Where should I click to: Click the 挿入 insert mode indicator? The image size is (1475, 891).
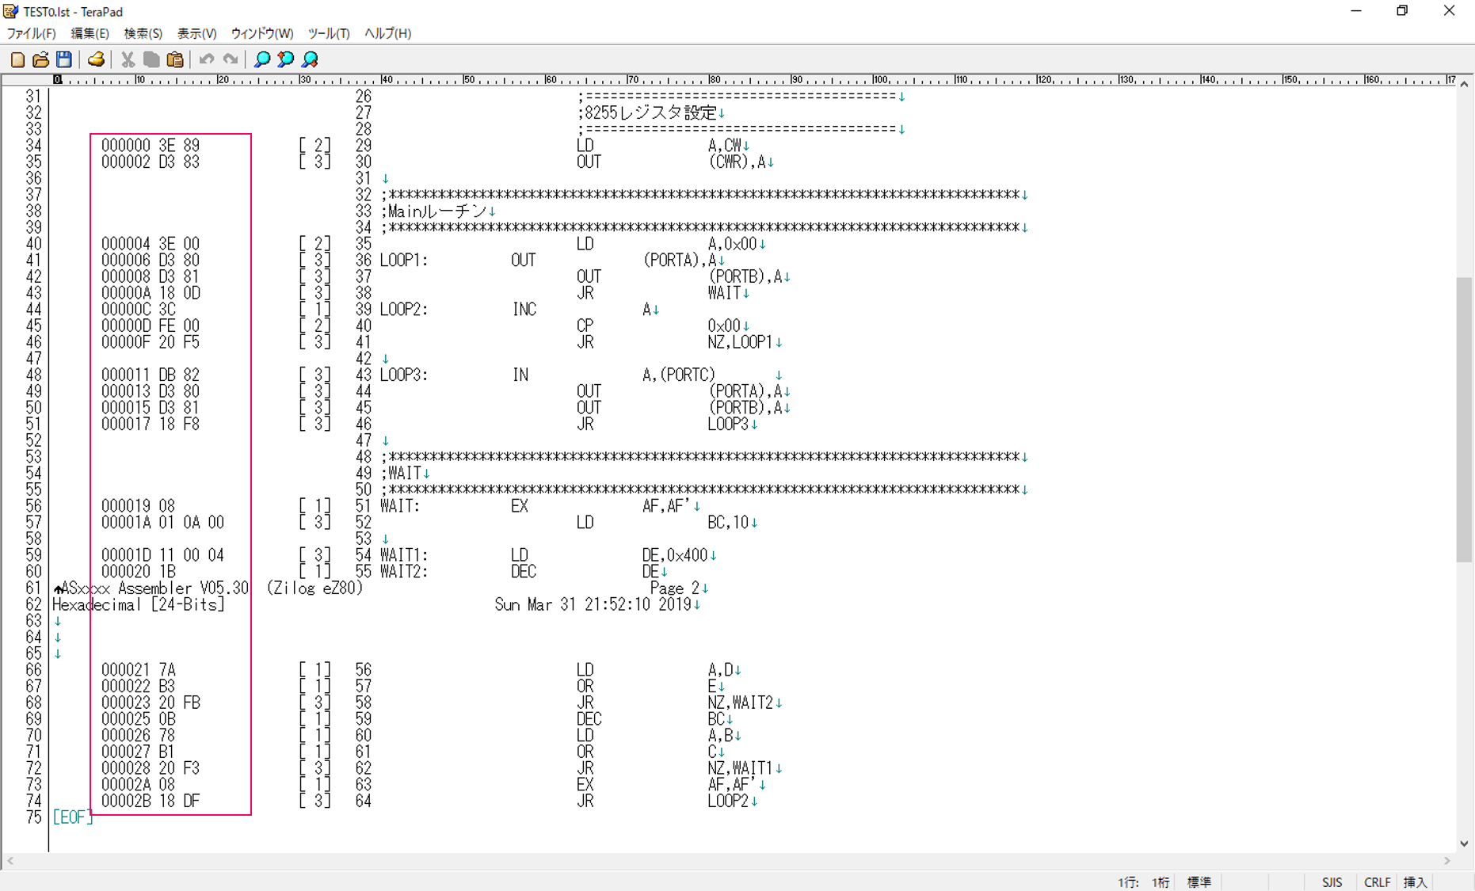[1416, 881]
